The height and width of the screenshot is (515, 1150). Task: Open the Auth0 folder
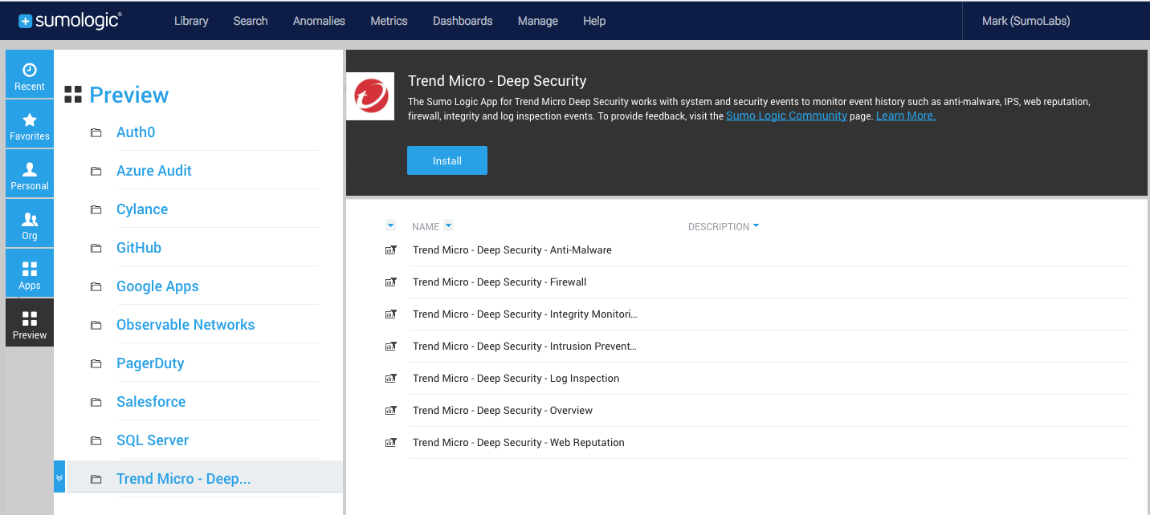tap(136, 132)
